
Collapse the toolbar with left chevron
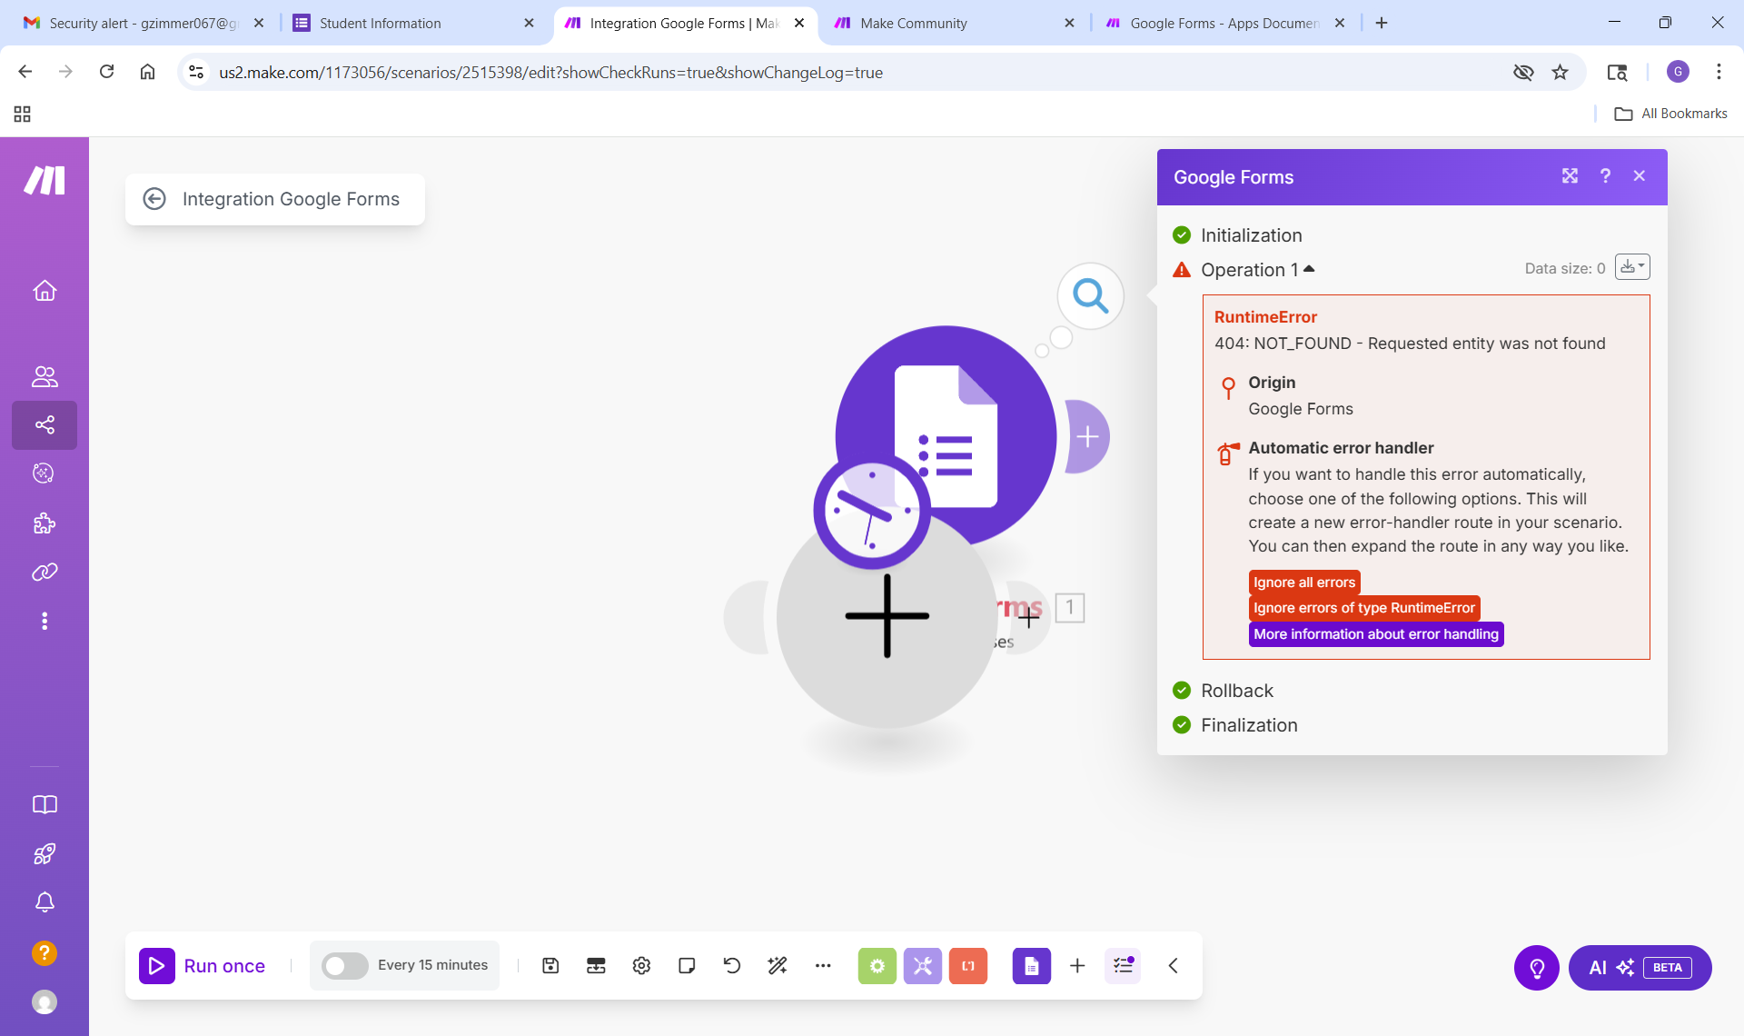tap(1174, 966)
